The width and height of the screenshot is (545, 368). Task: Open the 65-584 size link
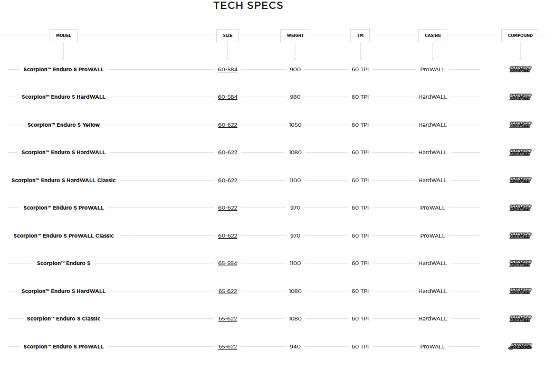[x=227, y=263]
